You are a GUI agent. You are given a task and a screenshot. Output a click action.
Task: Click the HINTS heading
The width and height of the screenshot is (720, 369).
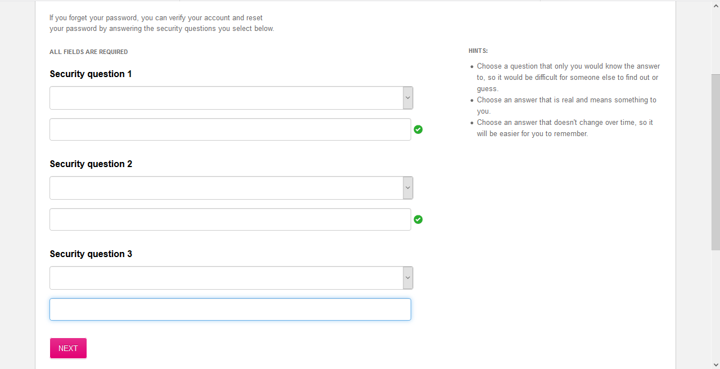[478, 51]
